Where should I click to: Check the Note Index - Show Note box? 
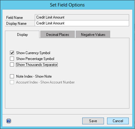coord(12,76)
